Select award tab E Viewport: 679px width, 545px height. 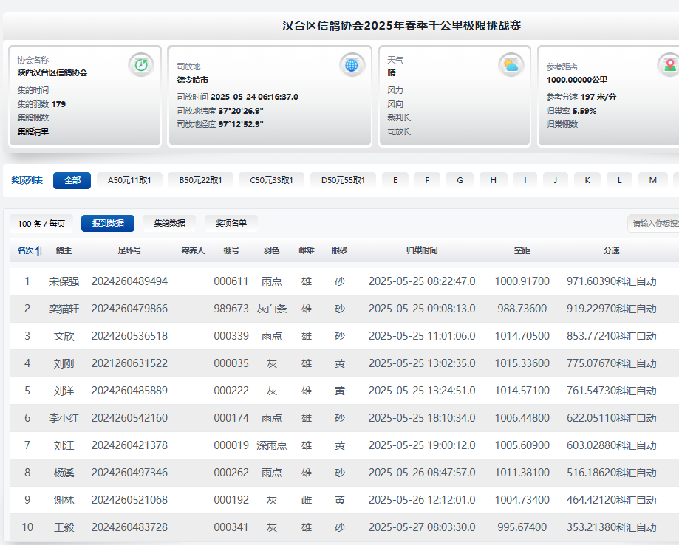click(395, 180)
